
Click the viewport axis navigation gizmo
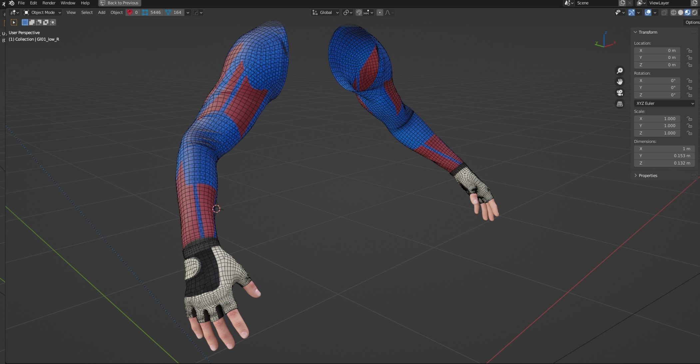605,41
